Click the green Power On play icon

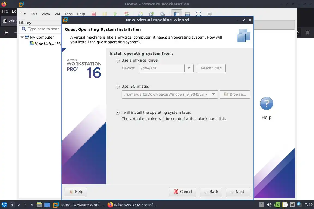[115, 14]
